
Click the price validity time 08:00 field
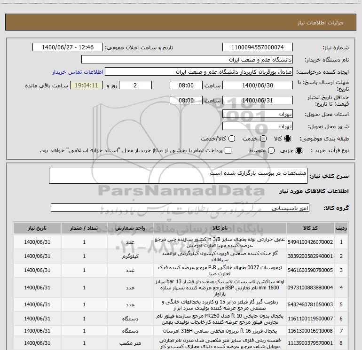click(186, 101)
